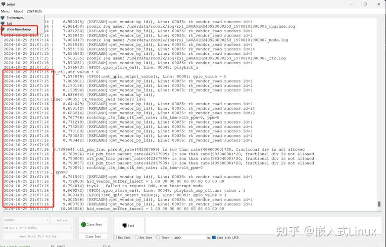This screenshot has width=386, height=247.
Task: Click Move Serial Port Setting button
Action: point(38,236)
